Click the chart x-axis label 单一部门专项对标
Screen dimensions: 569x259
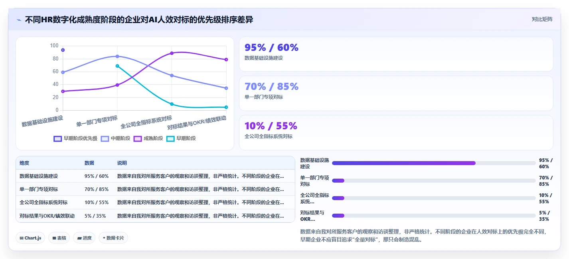pyautogui.click(x=97, y=121)
